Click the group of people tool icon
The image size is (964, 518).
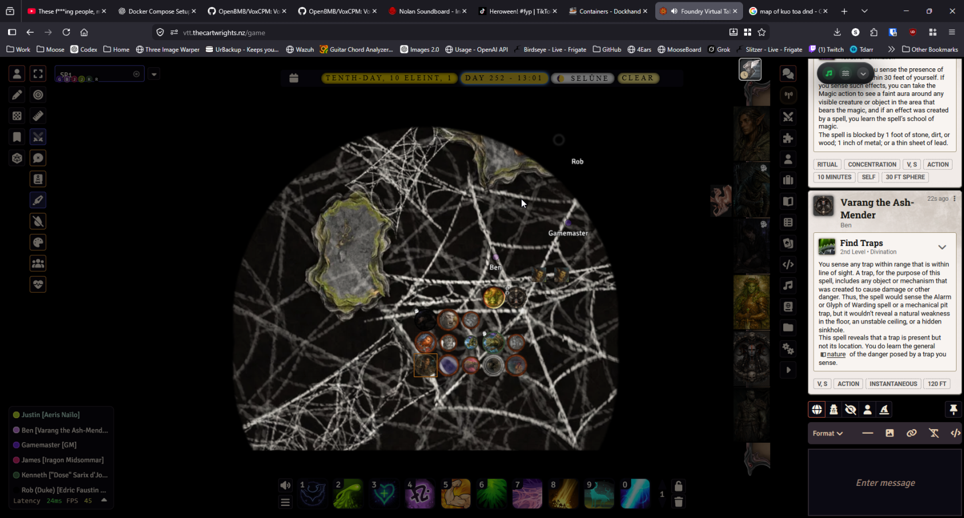click(x=38, y=263)
